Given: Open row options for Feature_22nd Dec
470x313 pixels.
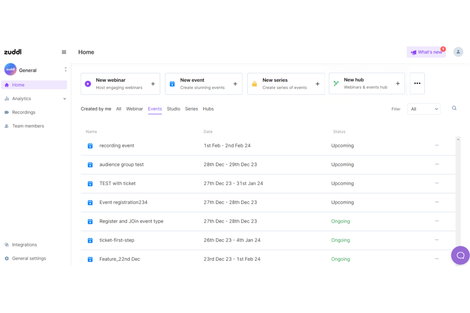Looking at the screenshot, I should click(x=437, y=259).
